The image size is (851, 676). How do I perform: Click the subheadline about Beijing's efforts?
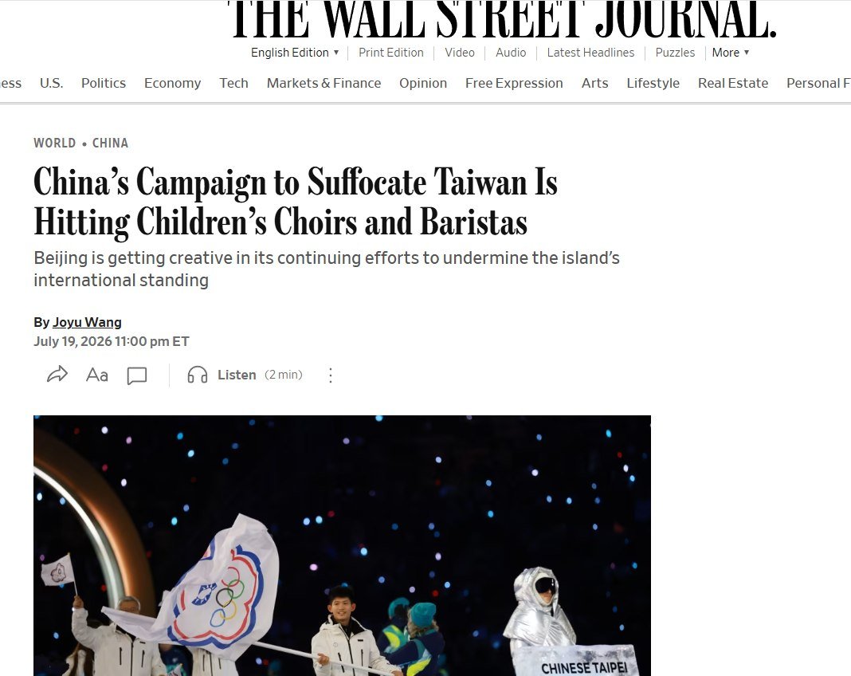[327, 269]
